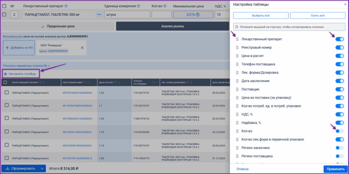Disable the Реестровый номер column toggle

point(340,47)
